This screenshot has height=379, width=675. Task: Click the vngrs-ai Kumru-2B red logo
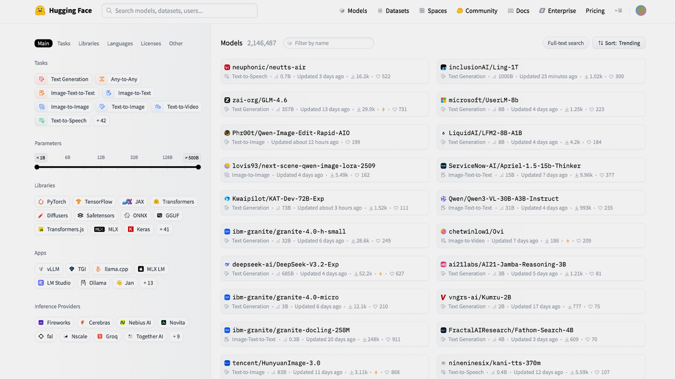click(443, 297)
